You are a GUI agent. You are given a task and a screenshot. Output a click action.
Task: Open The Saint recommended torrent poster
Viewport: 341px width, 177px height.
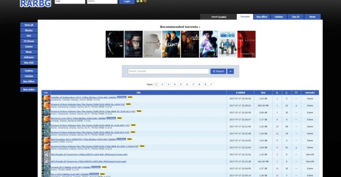click(x=171, y=44)
